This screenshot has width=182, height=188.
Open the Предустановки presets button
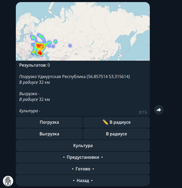(x=83, y=157)
